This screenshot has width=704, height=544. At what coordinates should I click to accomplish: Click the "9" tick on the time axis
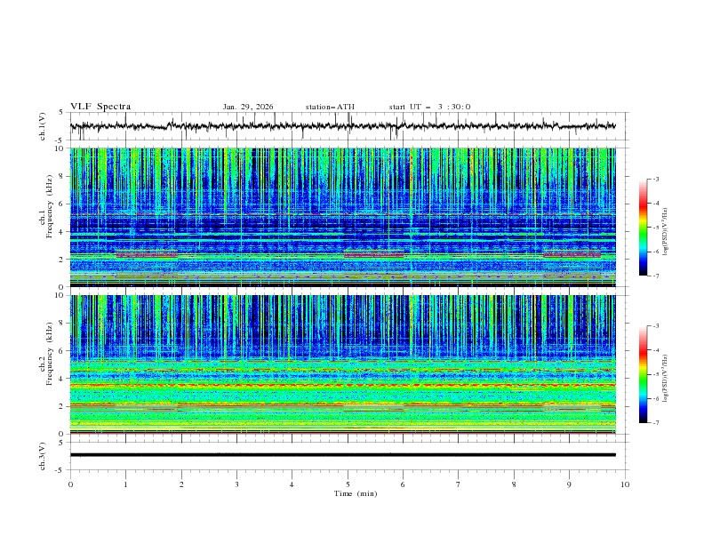(570, 484)
